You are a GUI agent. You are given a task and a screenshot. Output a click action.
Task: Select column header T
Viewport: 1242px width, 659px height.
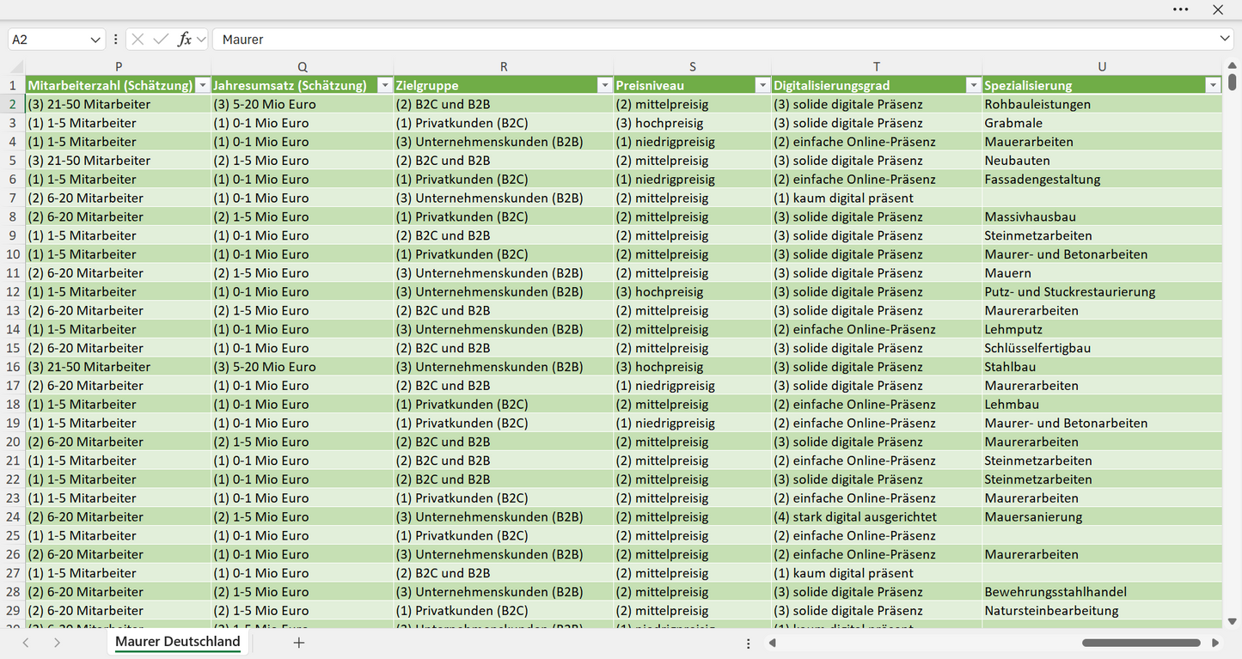click(877, 67)
